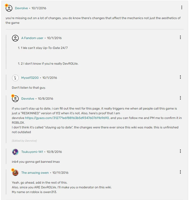The width and height of the screenshot is (191, 200).
Task: Open the gyazo.com proof link
Action: (x=67, y=118)
